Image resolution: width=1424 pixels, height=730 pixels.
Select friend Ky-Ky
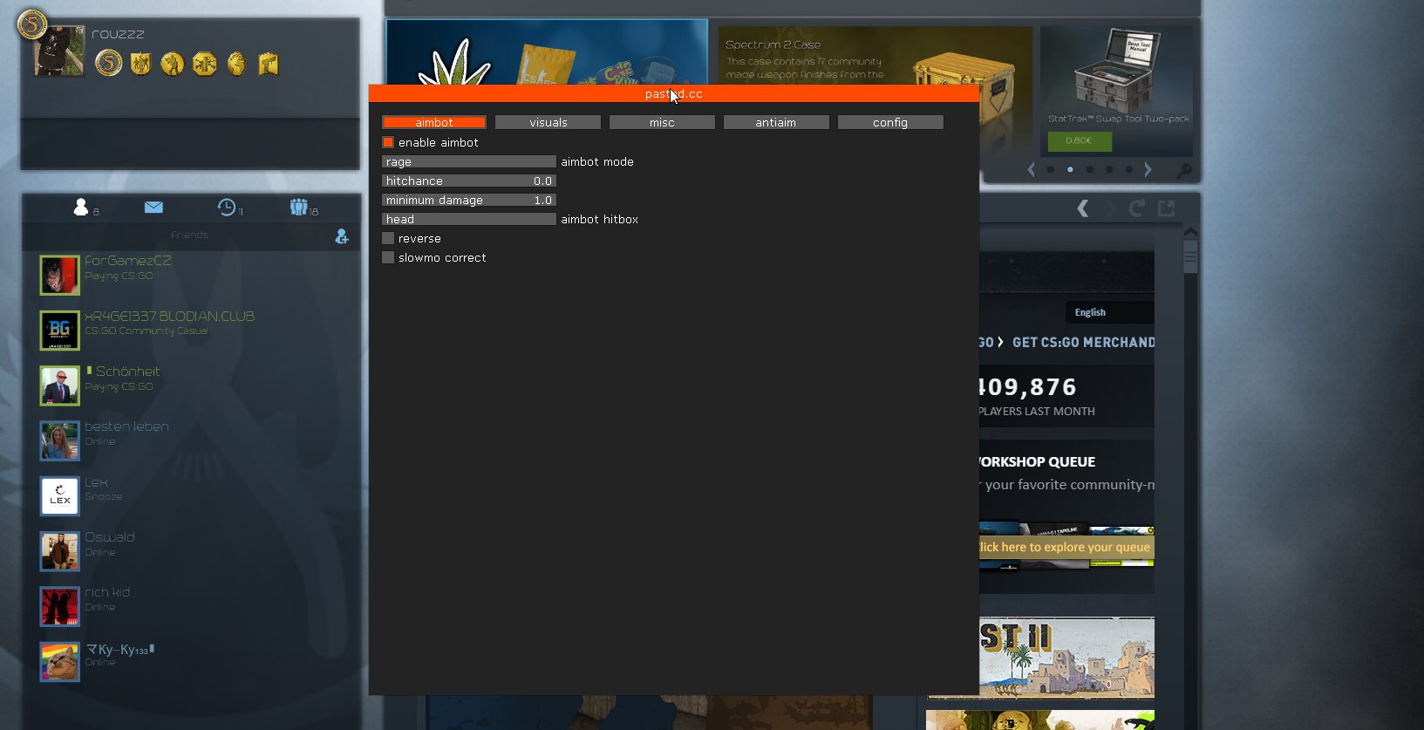pyautogui.click(x=190, y=661)
